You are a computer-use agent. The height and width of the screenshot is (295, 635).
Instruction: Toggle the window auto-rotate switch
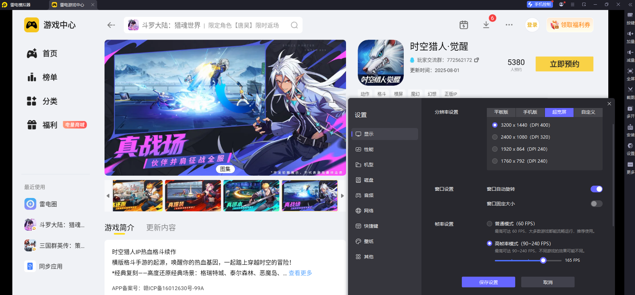(x=596, y=189)
